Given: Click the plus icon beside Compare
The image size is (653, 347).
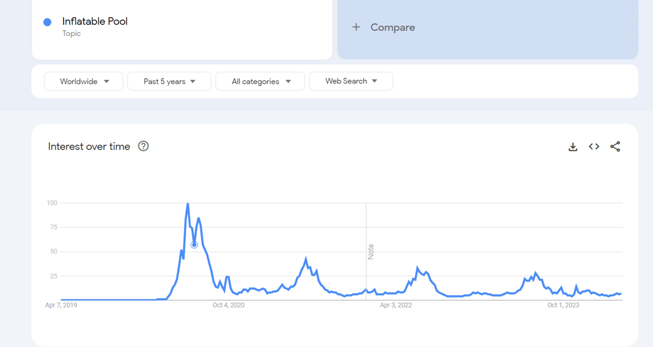Looking at the screenshot, I should 356,27.
